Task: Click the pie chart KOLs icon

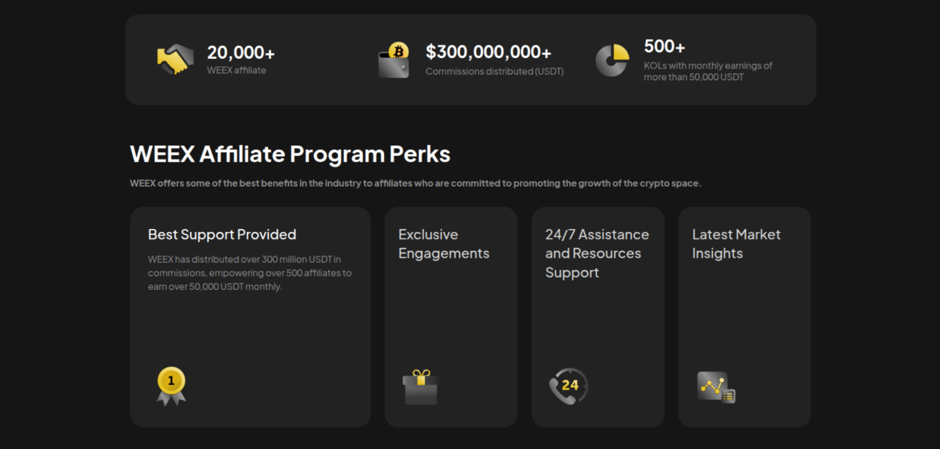Action: [x=612, y=61]
